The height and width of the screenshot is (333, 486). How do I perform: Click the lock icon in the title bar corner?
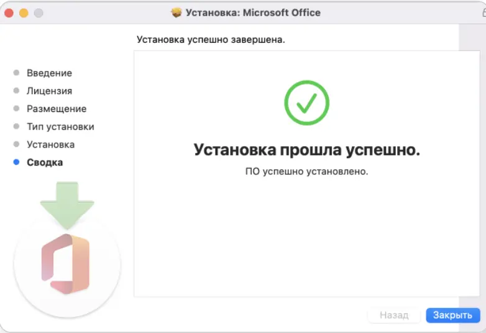(x=482, y=12)
